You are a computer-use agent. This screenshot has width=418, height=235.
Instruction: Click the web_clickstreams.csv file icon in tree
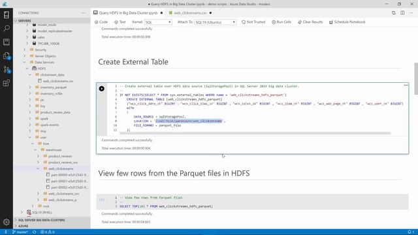[x=39, y=81]
